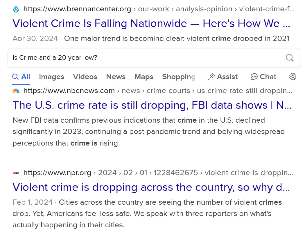Click the All tab magnifier icon
The width and height of the screenshot is (305, 236).
pyautogui.click(x=15, y=77)
